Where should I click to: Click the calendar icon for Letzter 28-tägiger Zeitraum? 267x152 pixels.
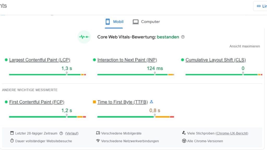[x=12, y=133]
